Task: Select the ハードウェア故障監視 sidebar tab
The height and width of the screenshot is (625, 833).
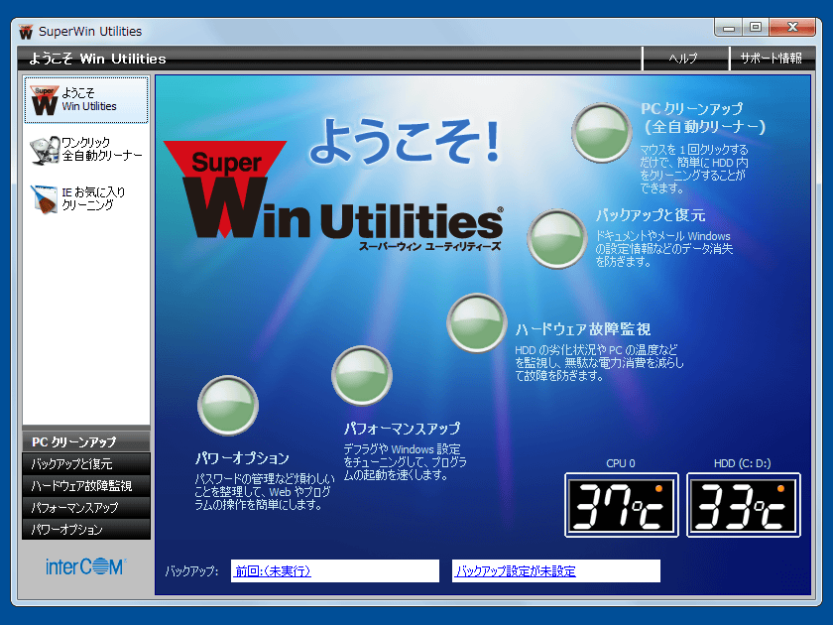Action: [x=86, y=485]
